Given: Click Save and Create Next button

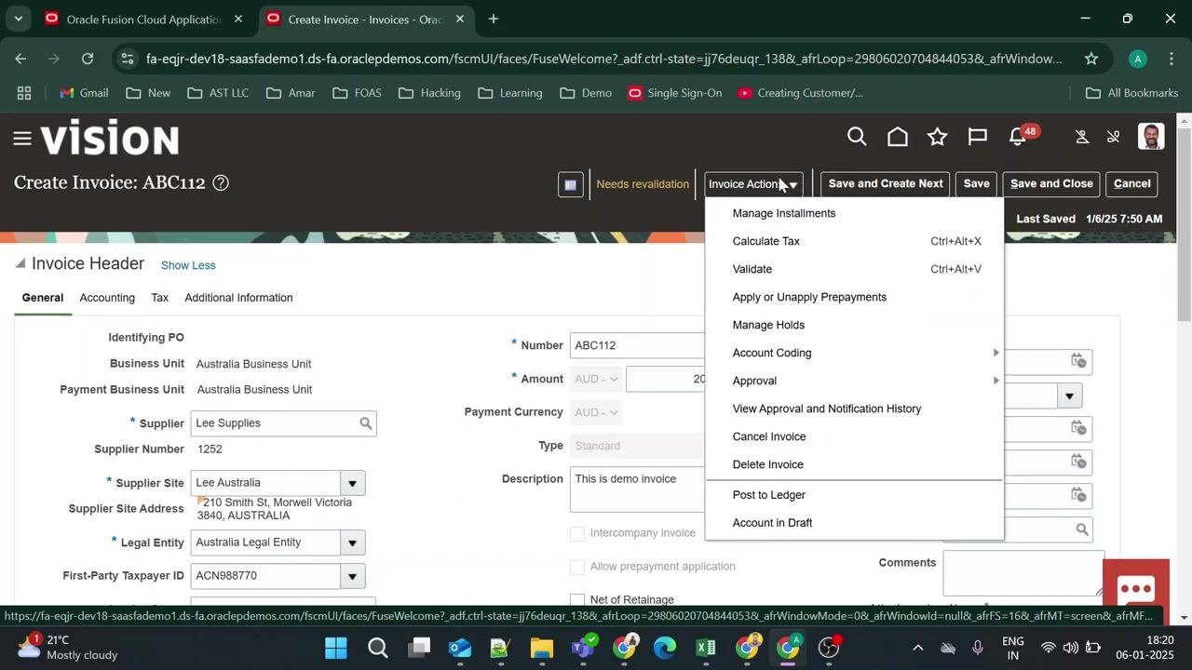Looking at the screenshot, I should (x=886, y=183).
